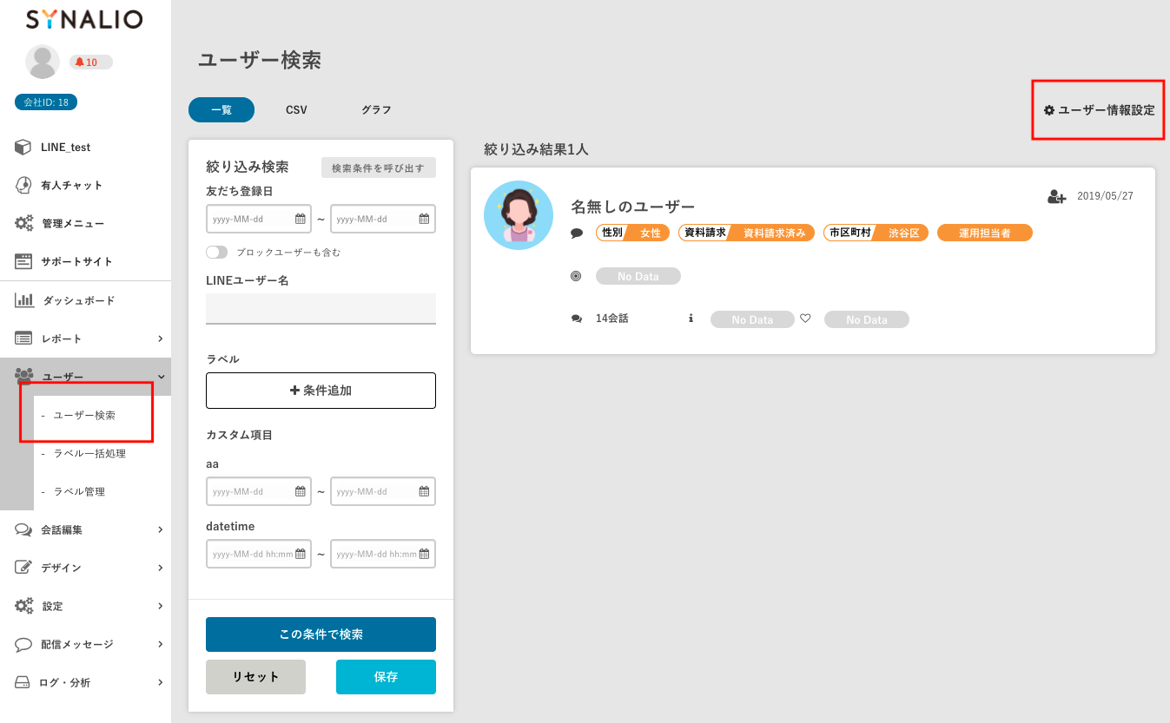Viewport: 1170px width, 723px height.
Task: Click the 条件追加 label button
Action: [x=321, y=391]
